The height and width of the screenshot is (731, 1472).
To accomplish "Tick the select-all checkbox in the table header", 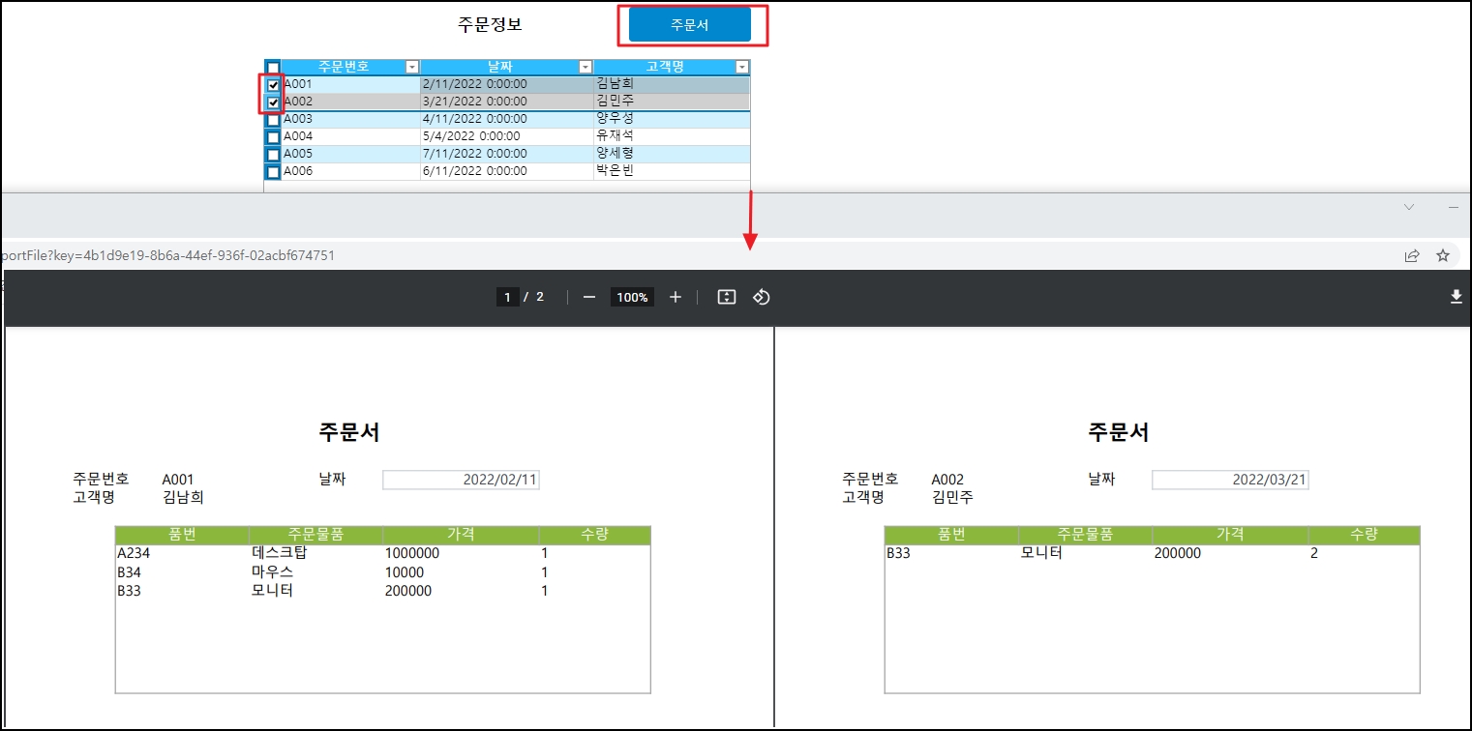I will point(273,67).
